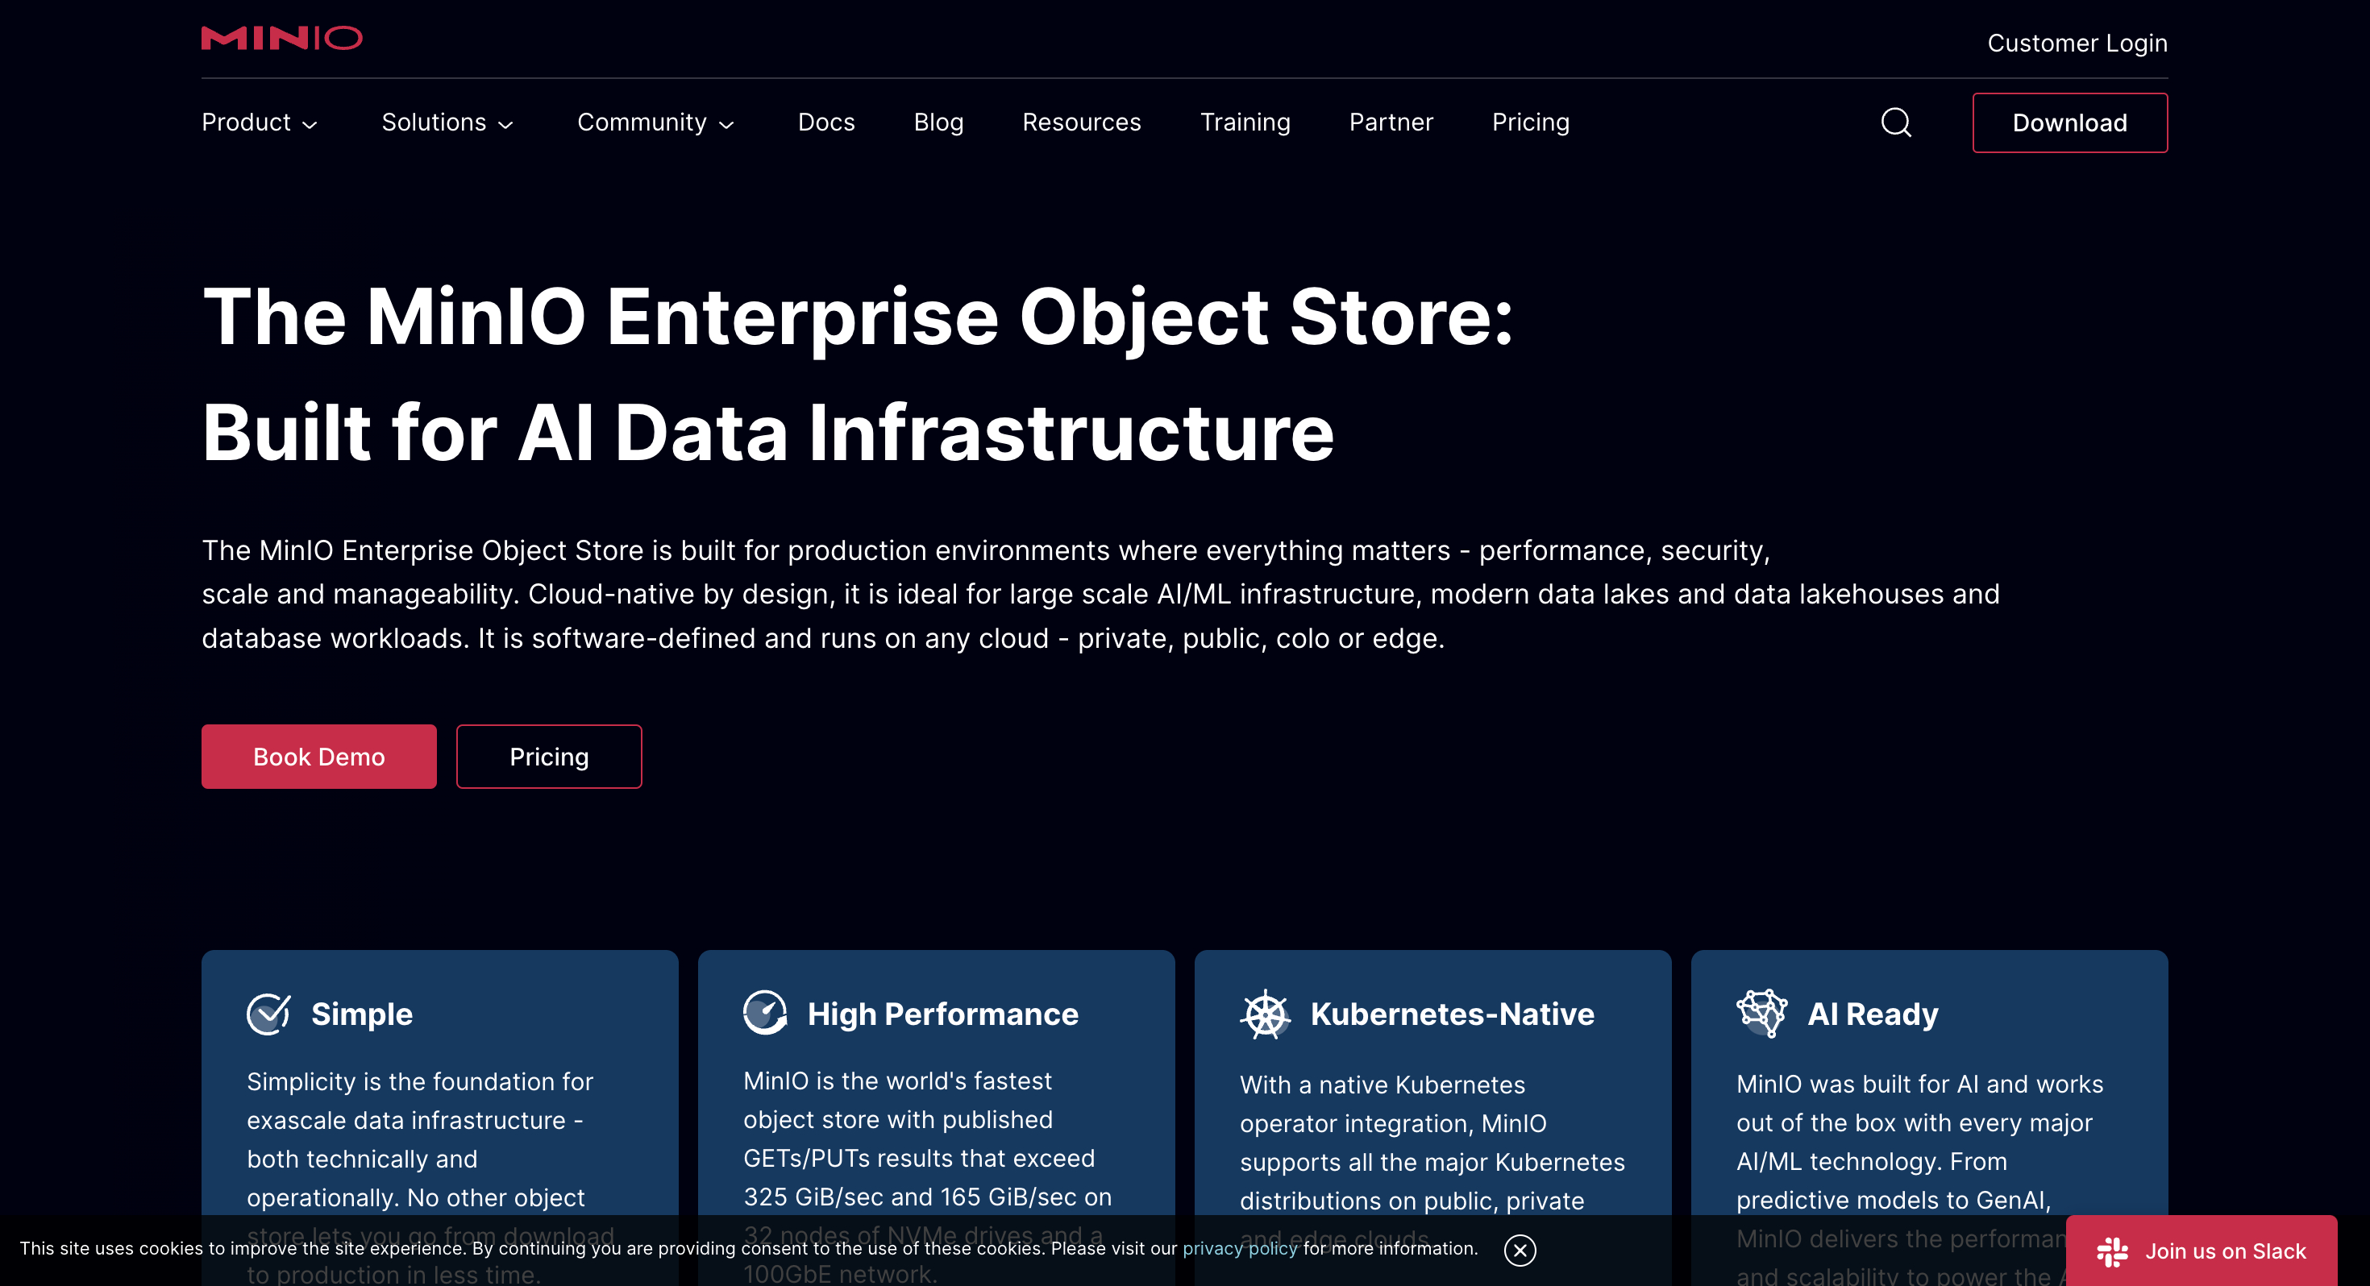Click the Kubernetes wheel icon
The image size is (2370, 1286).
(x=1265, y=1014)
